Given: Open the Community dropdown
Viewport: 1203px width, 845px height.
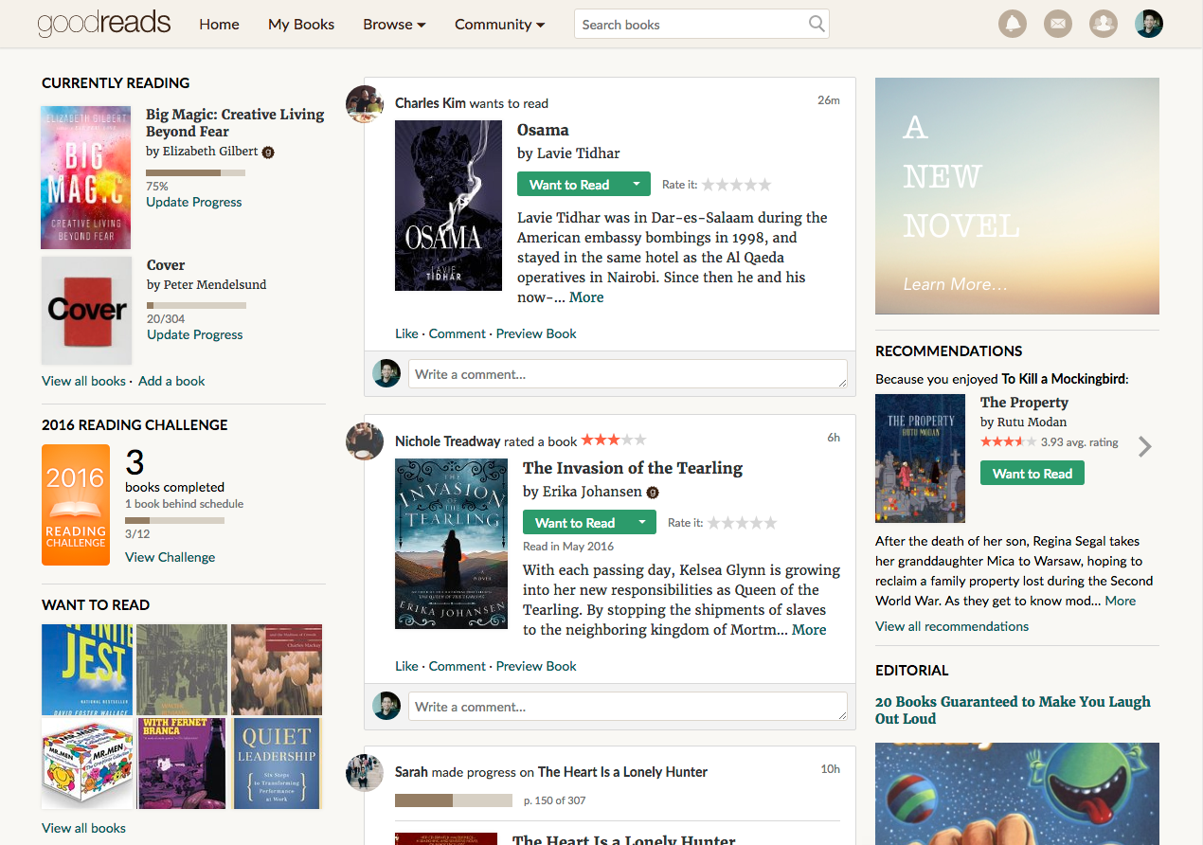Looking at the screenshot, I should [x=499, y=24].
